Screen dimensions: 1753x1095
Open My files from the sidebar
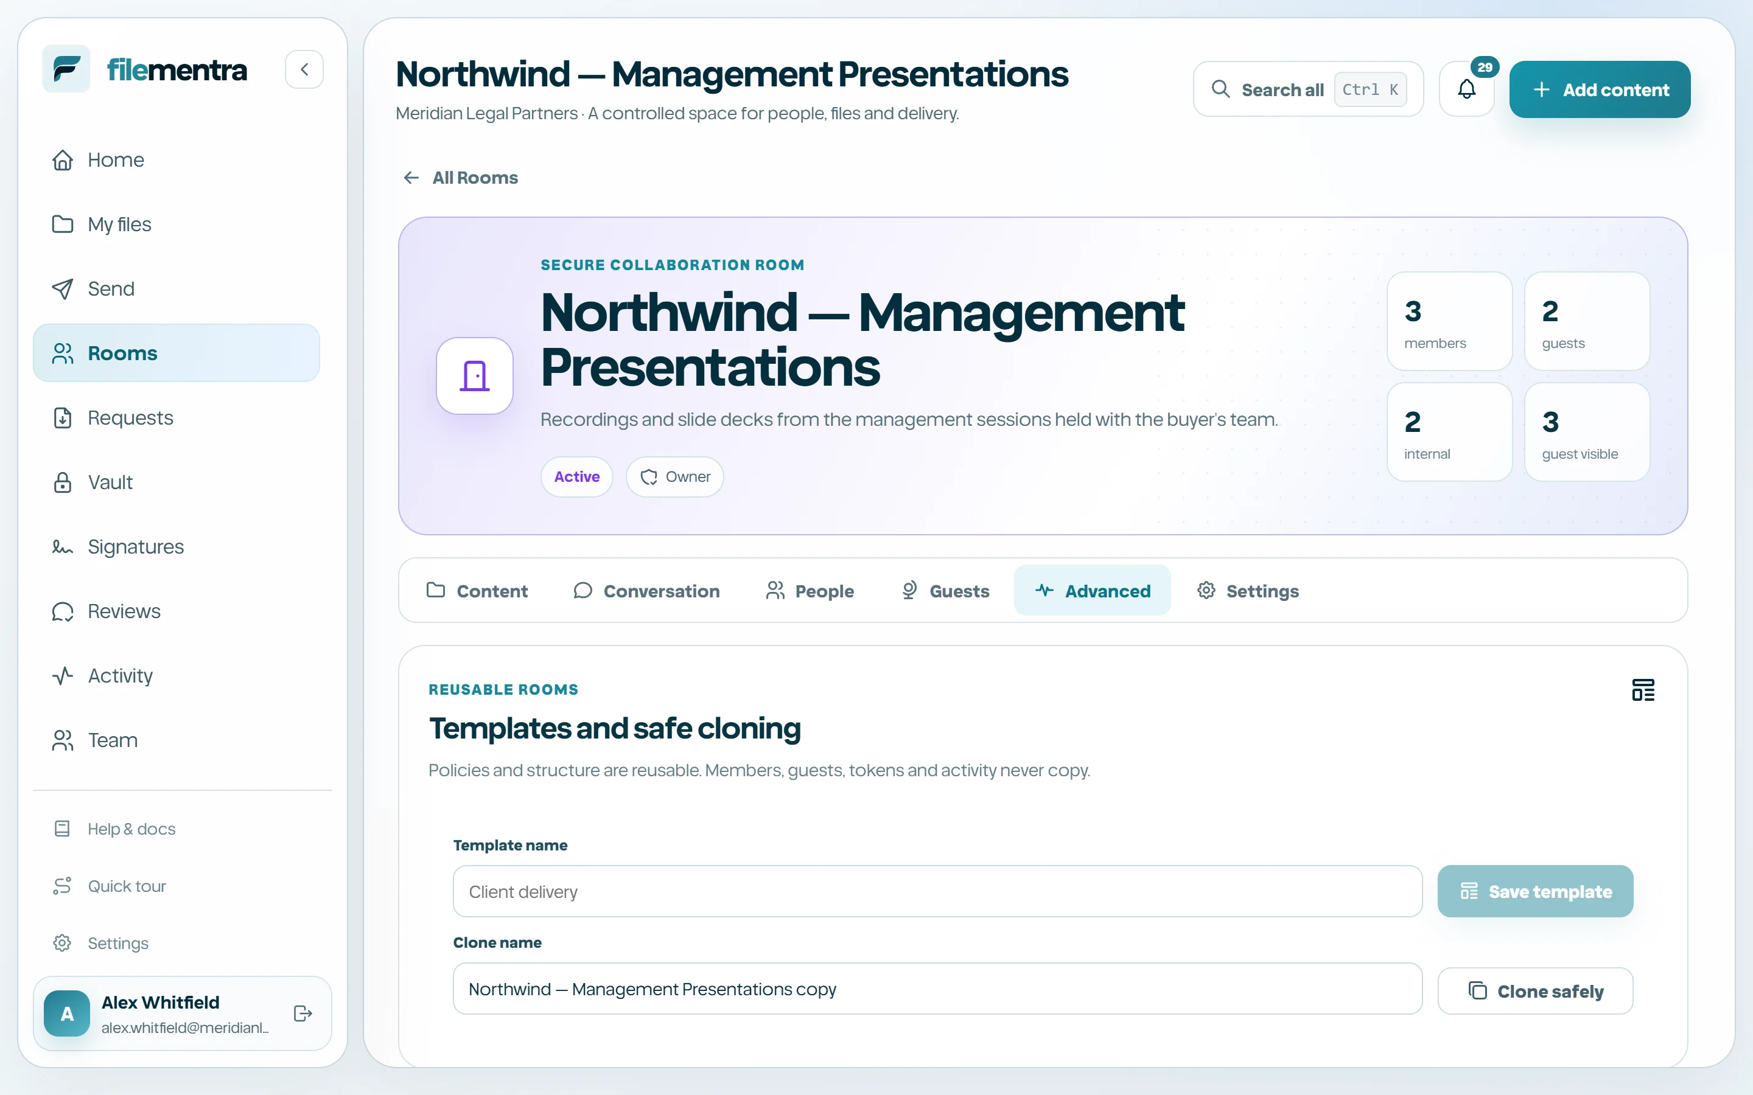(x=176, y=224)
